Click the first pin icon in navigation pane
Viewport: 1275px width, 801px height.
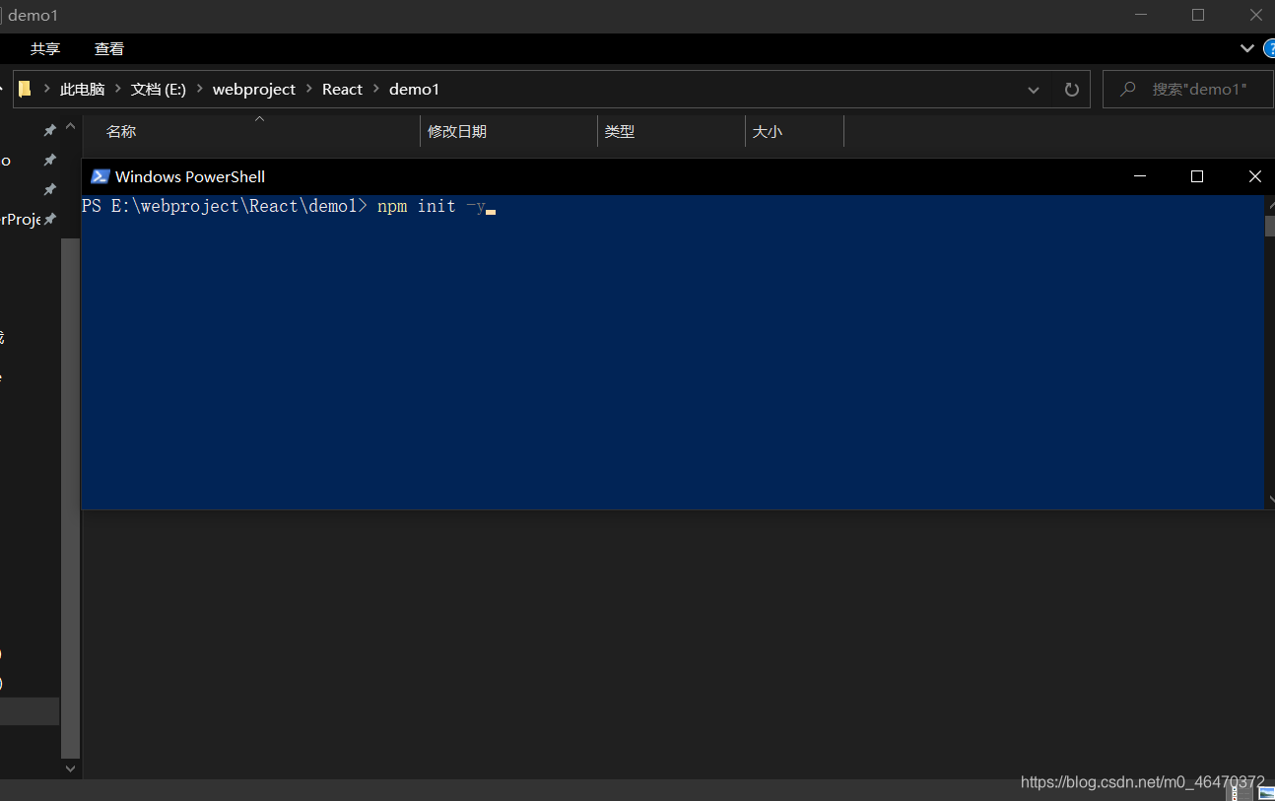tap(49, 130)
